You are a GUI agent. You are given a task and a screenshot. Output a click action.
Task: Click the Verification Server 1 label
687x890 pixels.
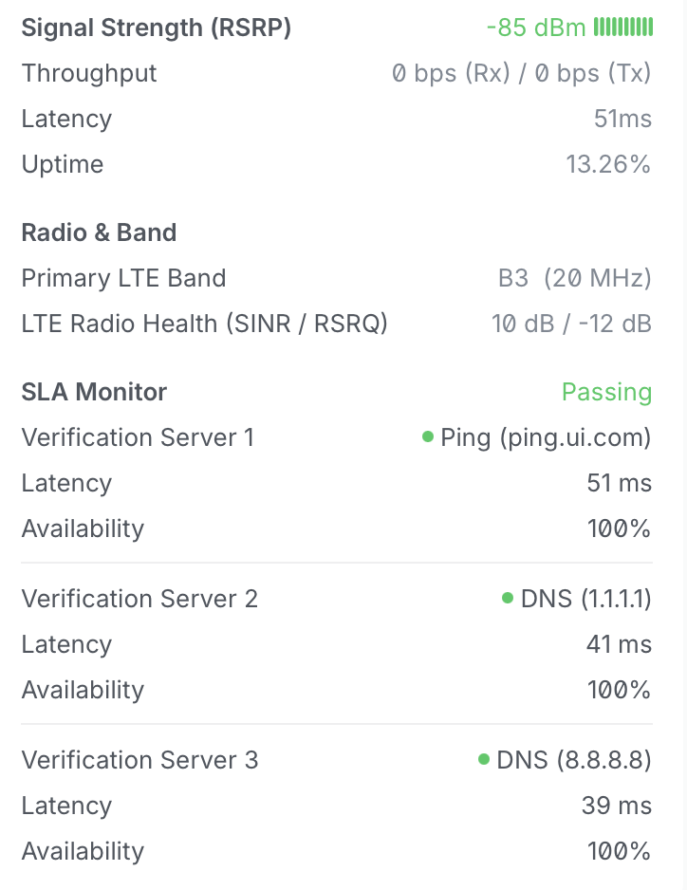pyautogui.click(x=138, y=437)
